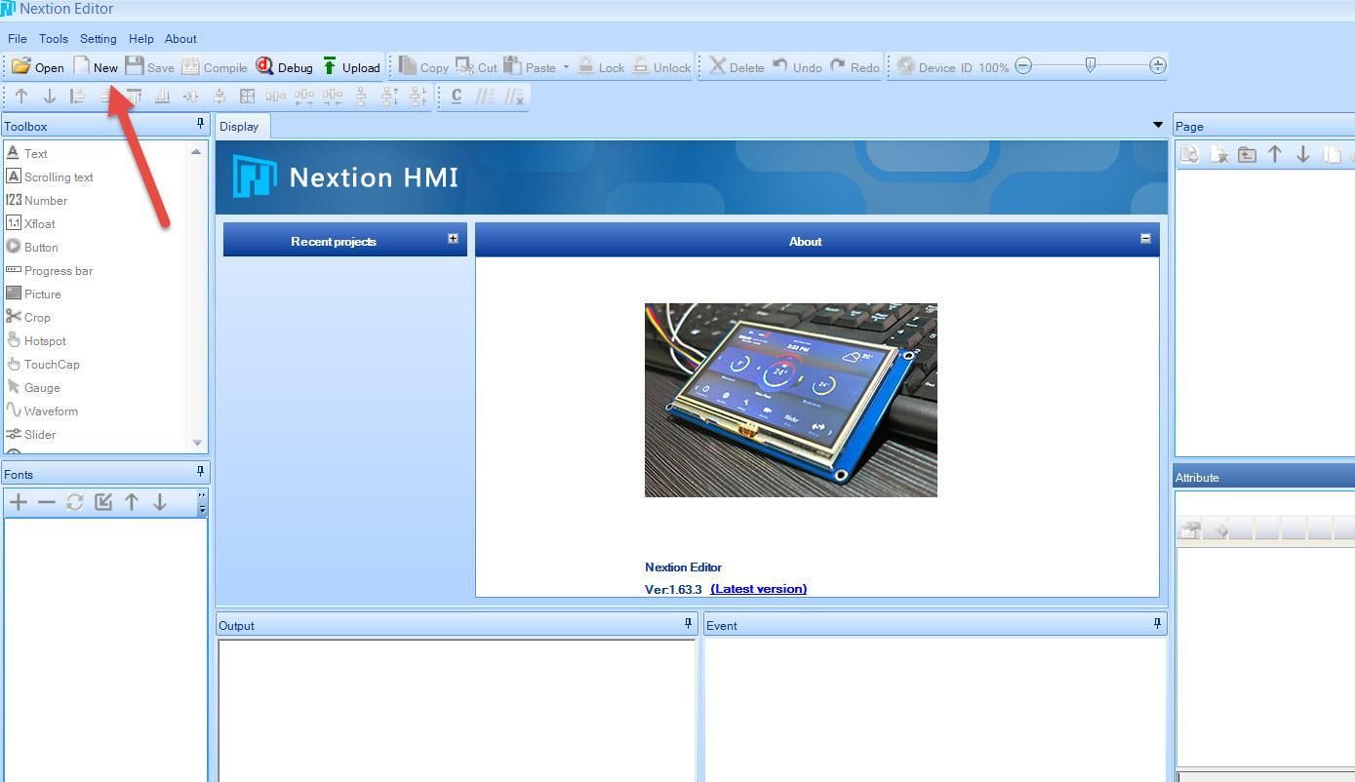Toggle the Output panel pin
The image size is (1355, 782).
click(x=687, y=624)
